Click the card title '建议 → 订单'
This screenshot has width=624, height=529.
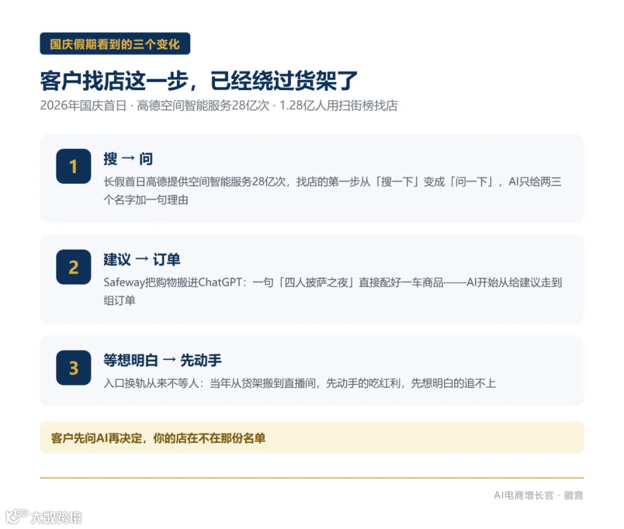(141, 259)
